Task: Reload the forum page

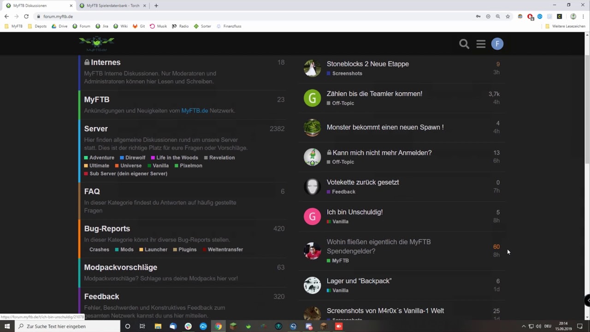Action: (26, 16)
